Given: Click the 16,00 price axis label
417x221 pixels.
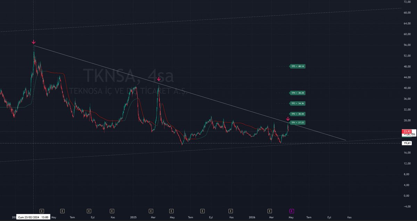Looking at the screenshot, I should (407, 153).
